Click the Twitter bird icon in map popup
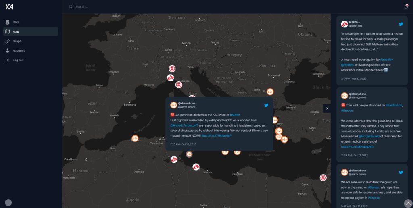The width and height of the screenshot is (413, 208). 266,105
